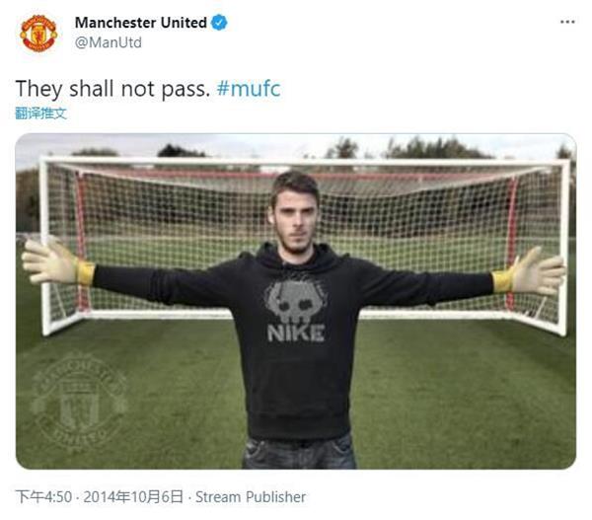
Task: Click the jeans at the bottom of the photo
Action: (x=299, y=452)
